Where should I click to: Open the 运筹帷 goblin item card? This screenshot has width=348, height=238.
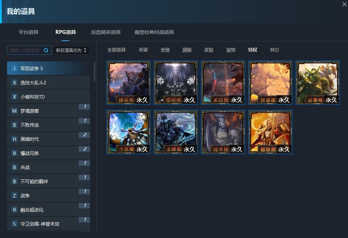click(x=318, y=83)
